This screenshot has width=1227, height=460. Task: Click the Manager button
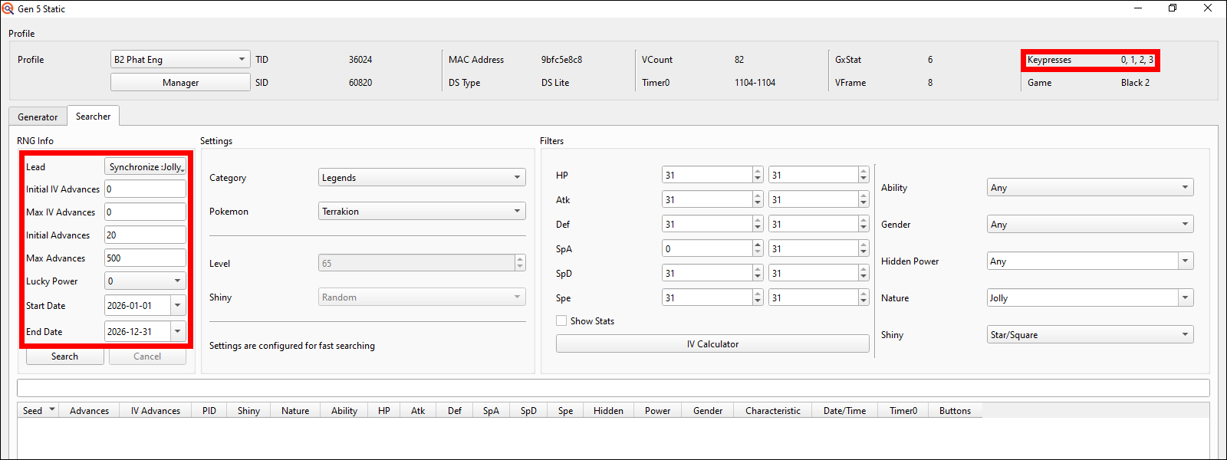[x=180, y=82]
